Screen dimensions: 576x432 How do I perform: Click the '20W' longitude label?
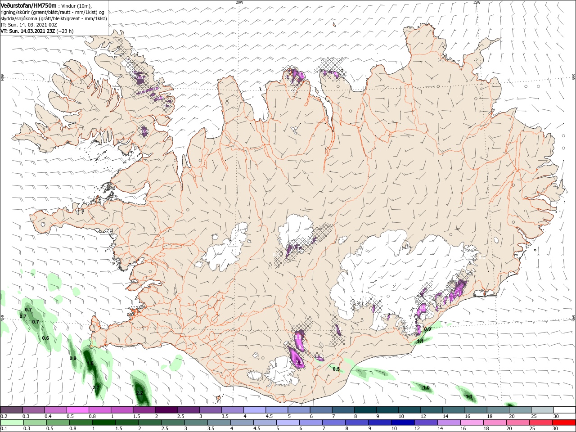[x=239, y=2]
